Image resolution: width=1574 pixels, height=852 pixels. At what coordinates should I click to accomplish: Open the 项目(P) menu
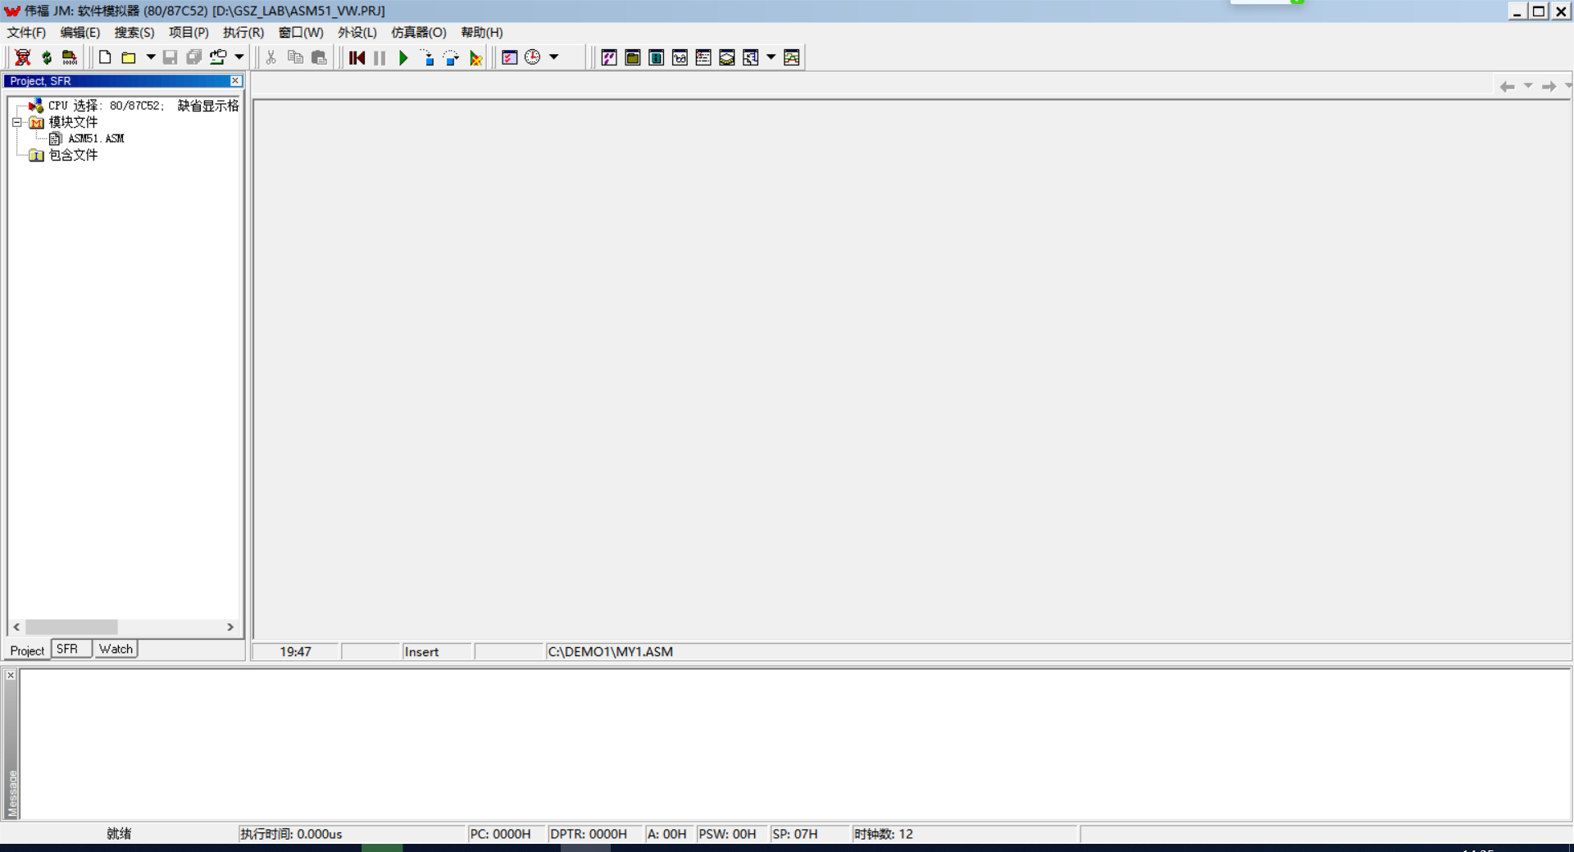(189, 33)
